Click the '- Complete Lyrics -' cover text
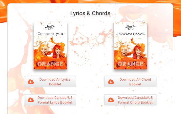The height and width of the screenshot is (114, 181). pyautogui.click(x=50, y=34)
